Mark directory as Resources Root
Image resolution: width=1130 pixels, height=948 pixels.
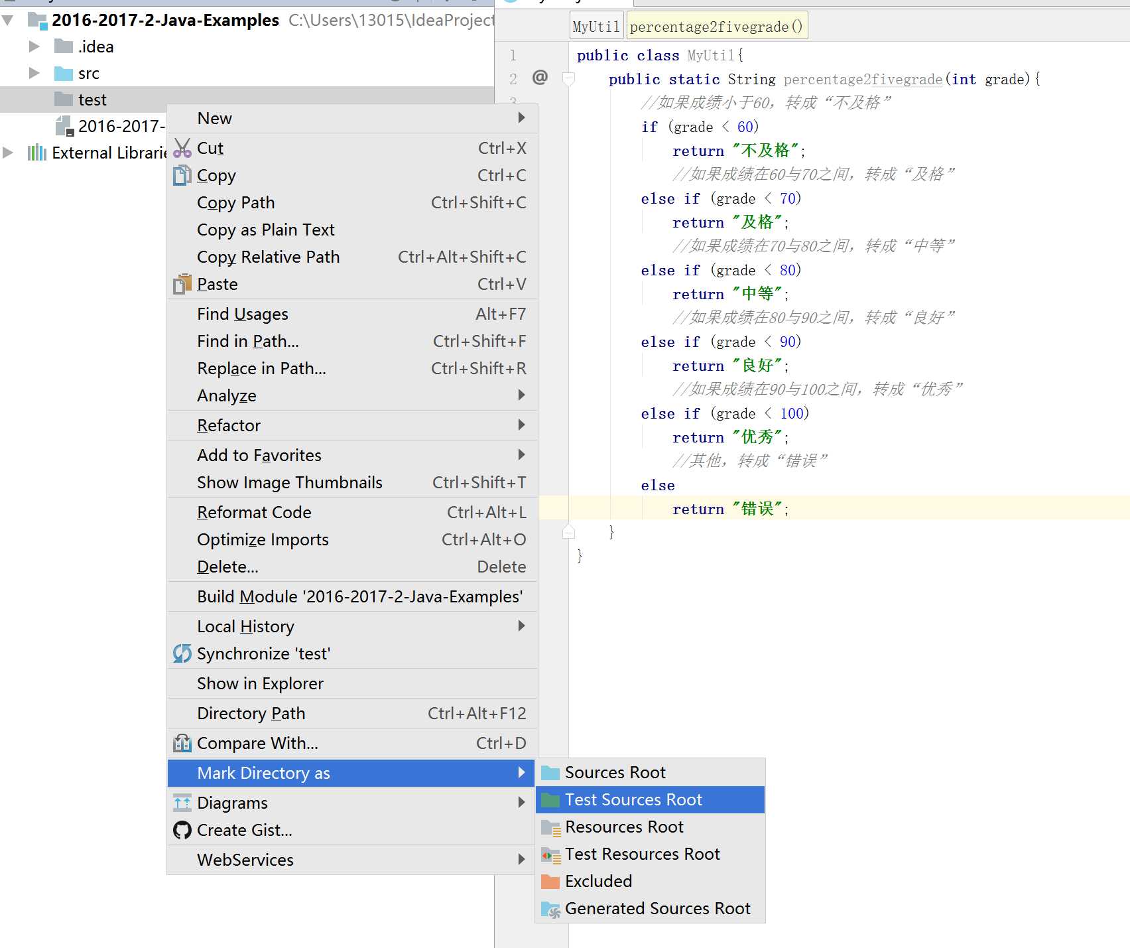pyautogui.click(x=650, y=827)
